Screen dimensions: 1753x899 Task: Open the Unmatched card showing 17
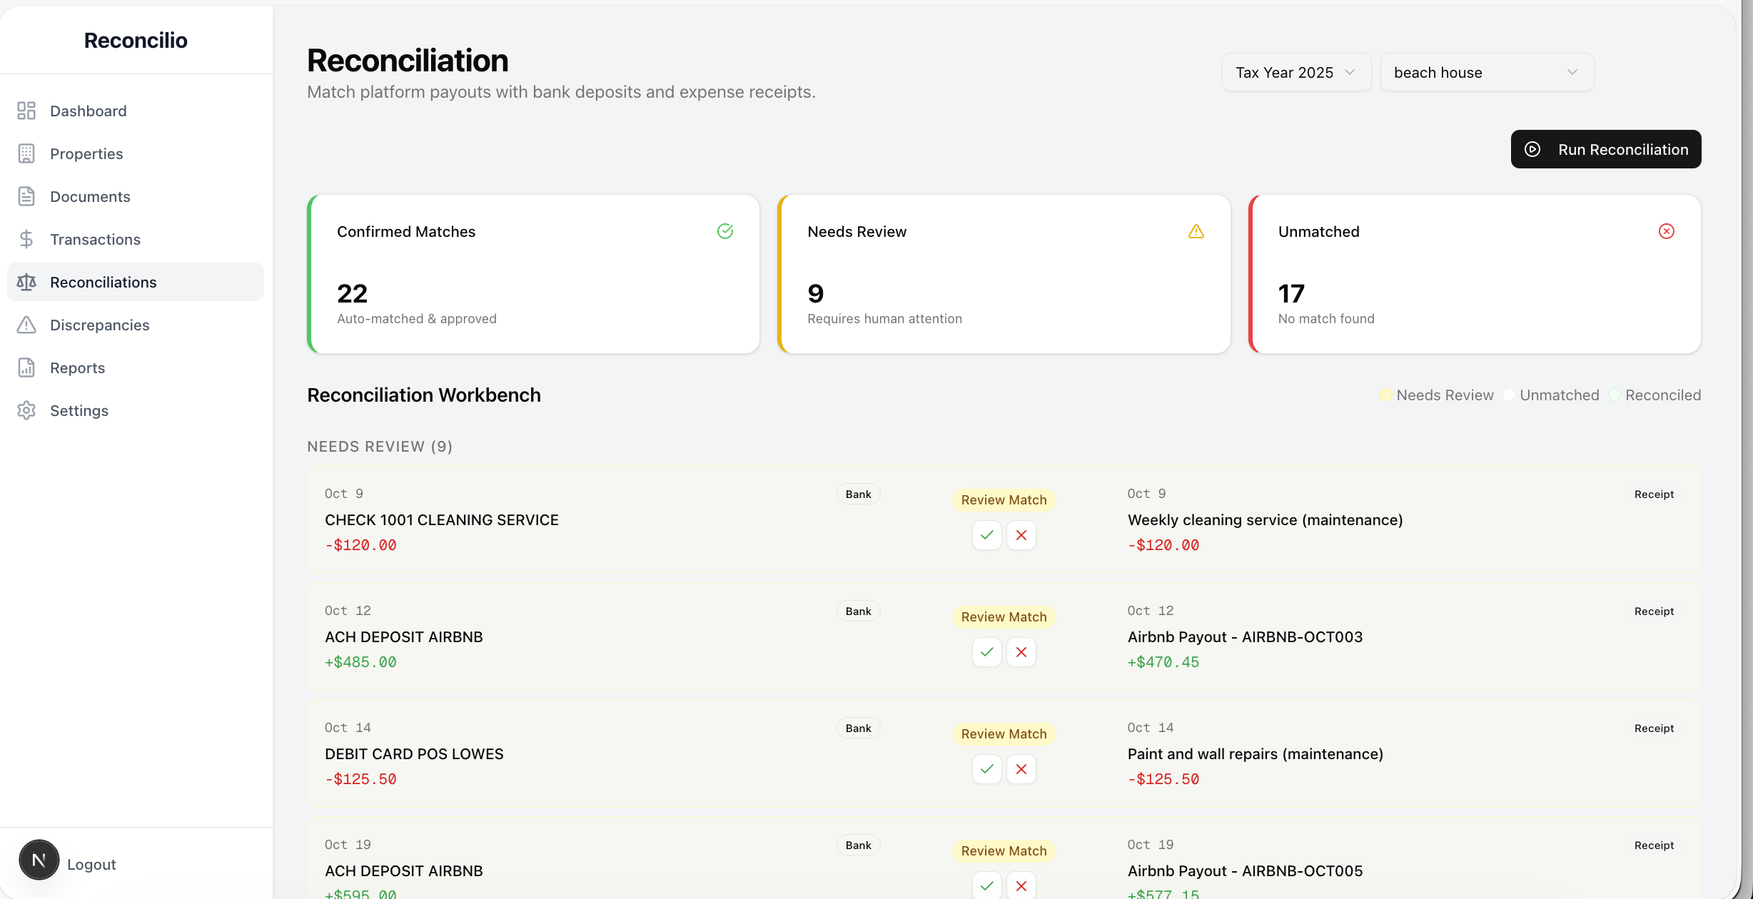click(x=1475, y=274)
